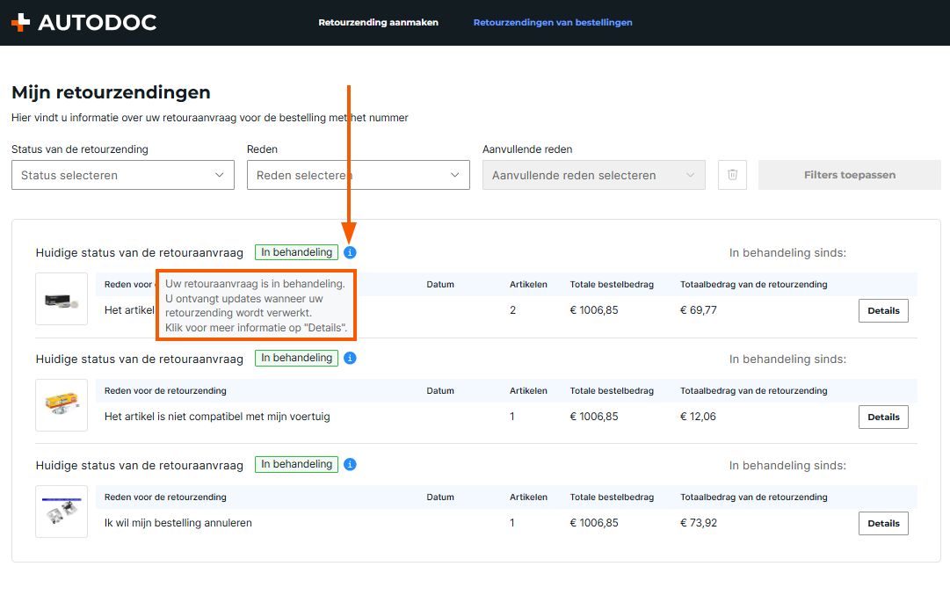The image size is (950, 610).
Task: Open first return's product thumbnail
Action: point(62,299)
